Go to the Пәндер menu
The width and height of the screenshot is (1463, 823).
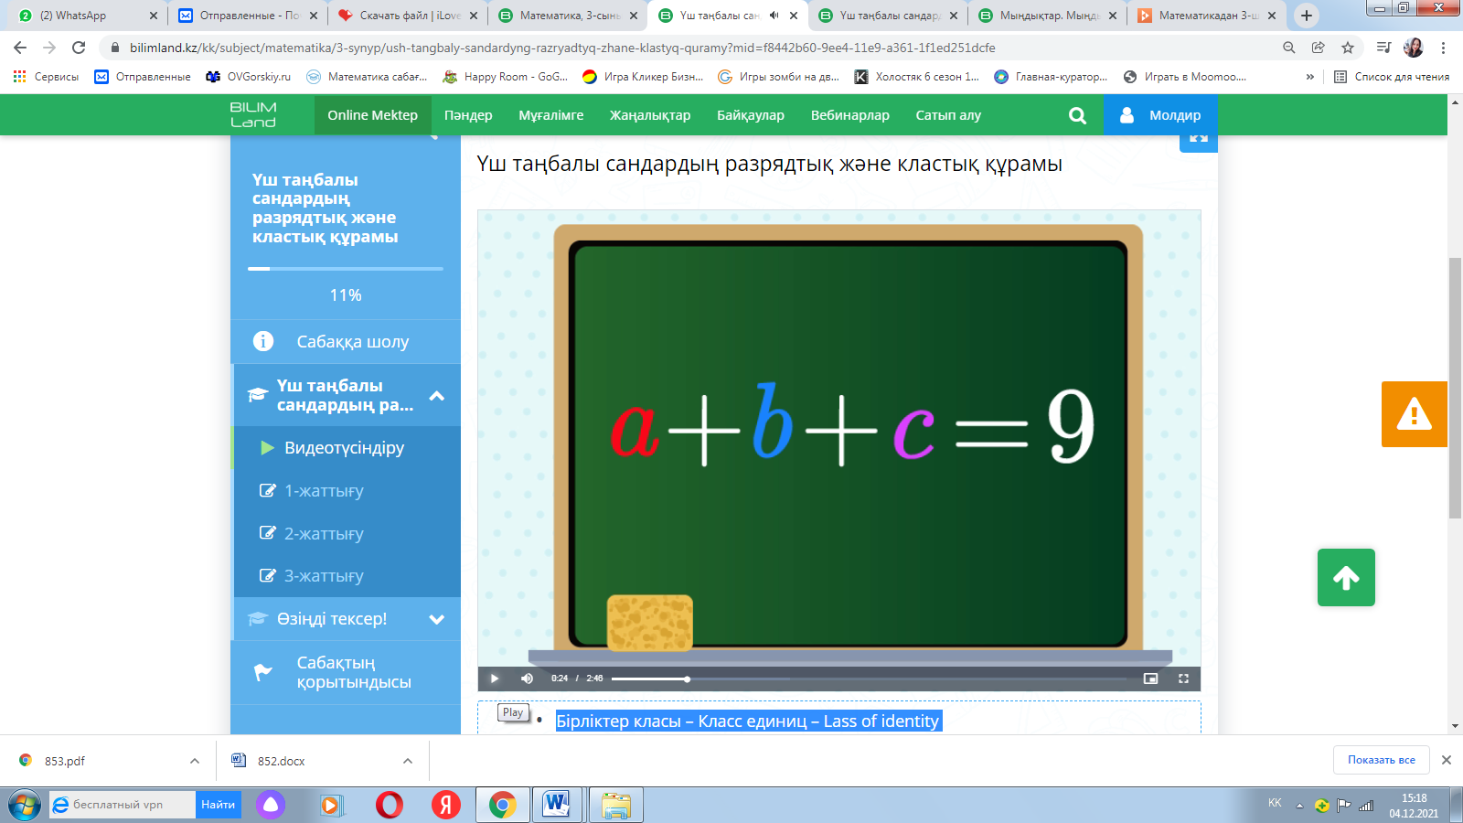click(x=468, y=115)
